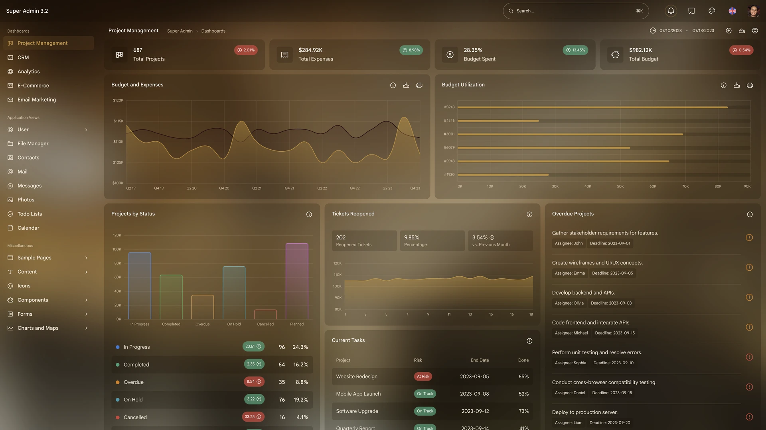Click the end date 07/13/2023
766x430 pixels.
coord(703,31)
